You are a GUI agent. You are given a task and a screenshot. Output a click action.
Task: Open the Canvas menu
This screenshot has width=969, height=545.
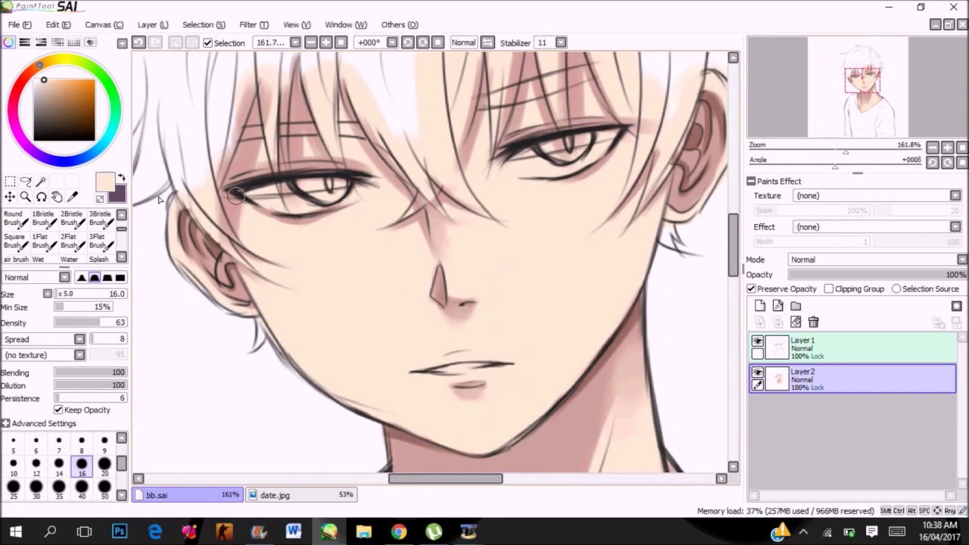(x=104, y=24)
